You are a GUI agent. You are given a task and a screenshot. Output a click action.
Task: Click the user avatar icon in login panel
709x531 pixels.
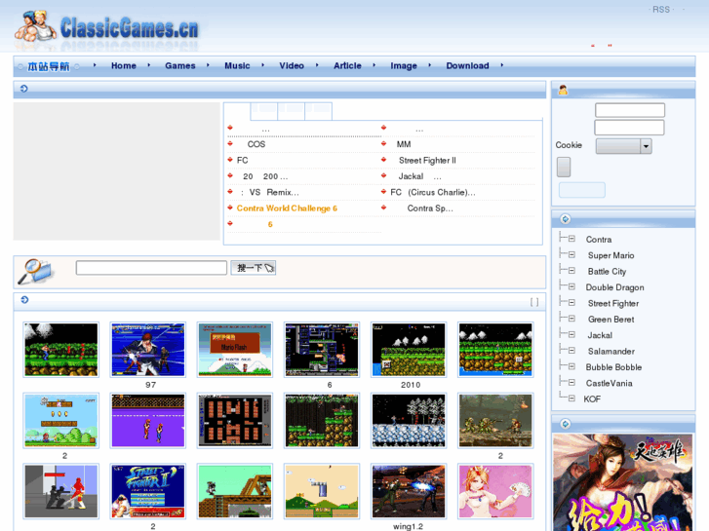tap(563, 90)
